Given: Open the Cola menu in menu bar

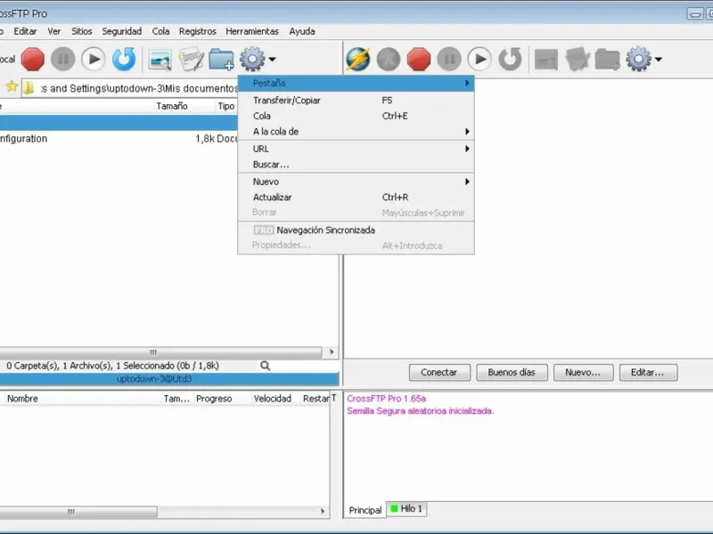Looking at the screenshot, I should 160,31.
